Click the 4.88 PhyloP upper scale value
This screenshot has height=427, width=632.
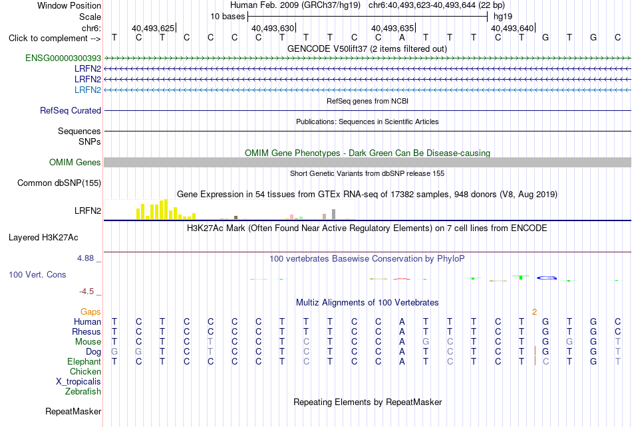point(85,258)
